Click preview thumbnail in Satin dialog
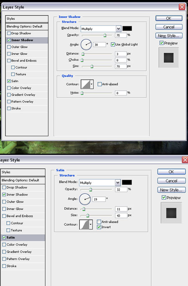 171,213
